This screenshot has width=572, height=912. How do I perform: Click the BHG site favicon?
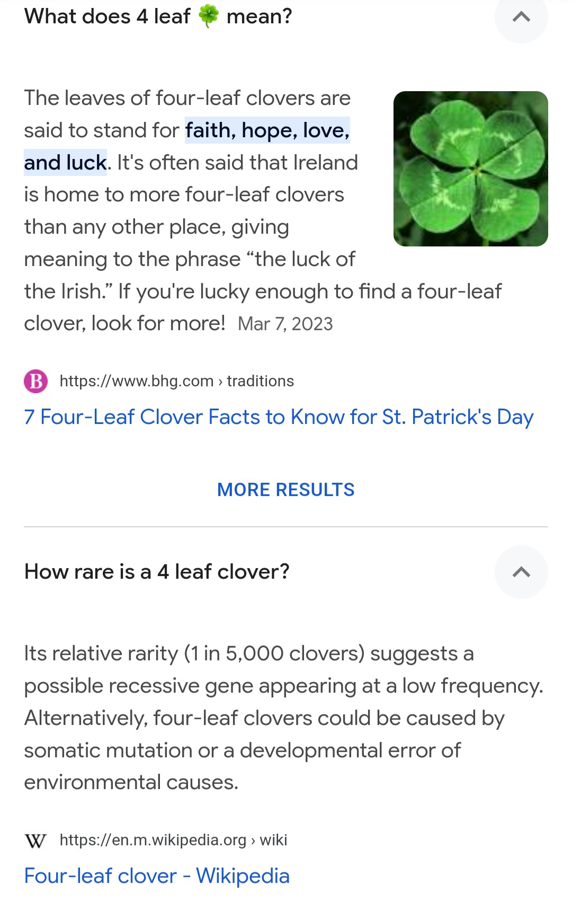[x=36, y=381]
